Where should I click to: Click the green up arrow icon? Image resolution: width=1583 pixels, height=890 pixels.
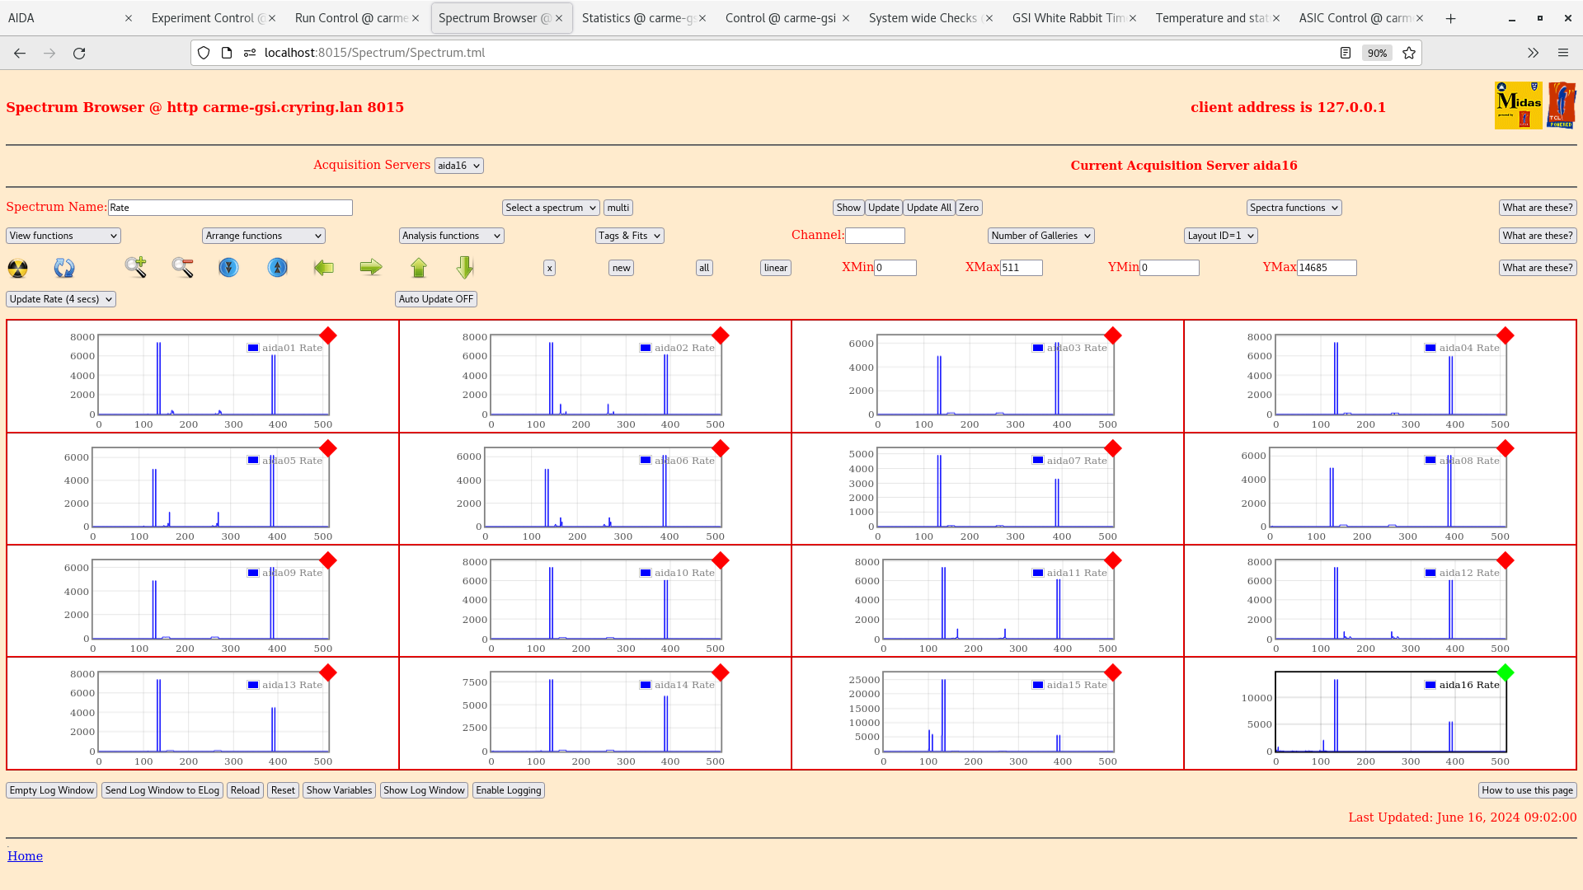(x=419, y=268)
